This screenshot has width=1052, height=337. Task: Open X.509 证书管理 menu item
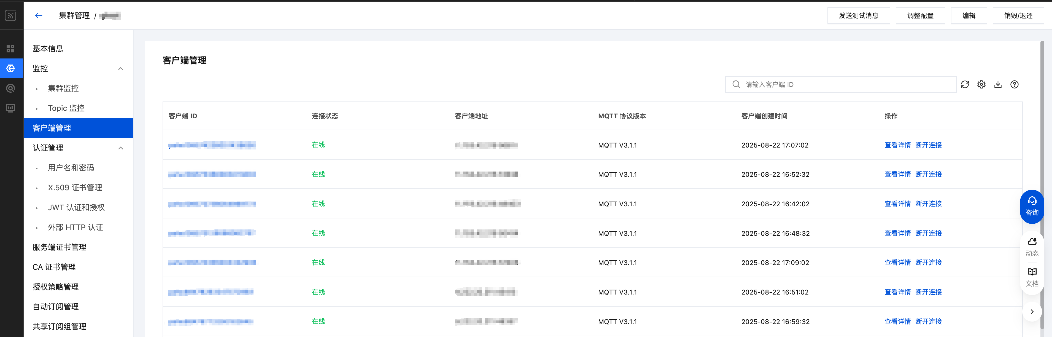75,188
